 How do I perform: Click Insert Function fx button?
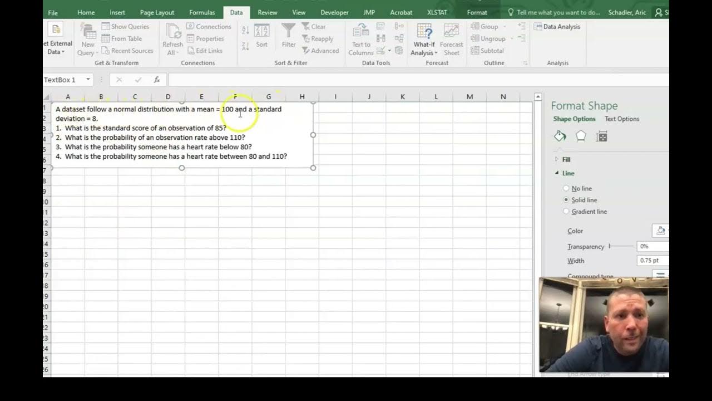pos(157,80)
